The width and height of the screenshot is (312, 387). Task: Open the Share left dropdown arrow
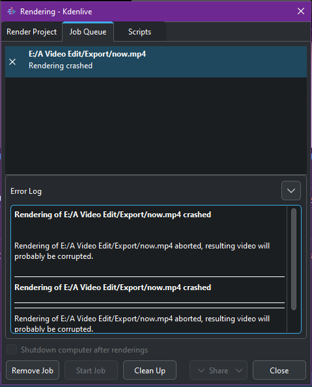[201, 371]
